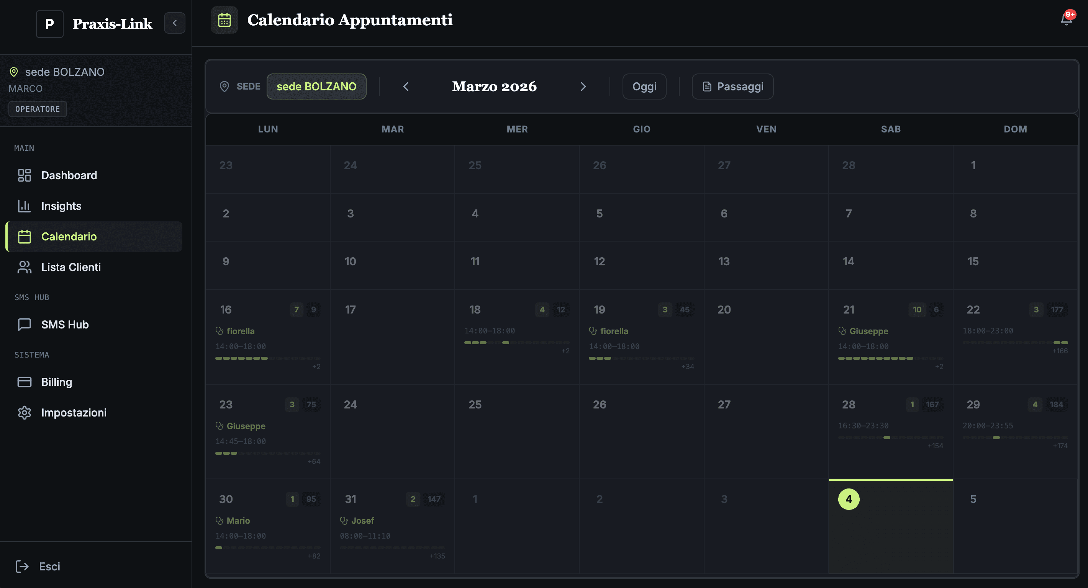The image size is (1088, 588).
Task: Select the OPERATORE role badge
Action: (x=37, y=109)
